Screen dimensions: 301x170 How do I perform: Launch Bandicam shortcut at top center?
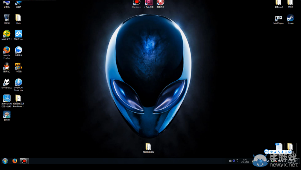point(137,4)
